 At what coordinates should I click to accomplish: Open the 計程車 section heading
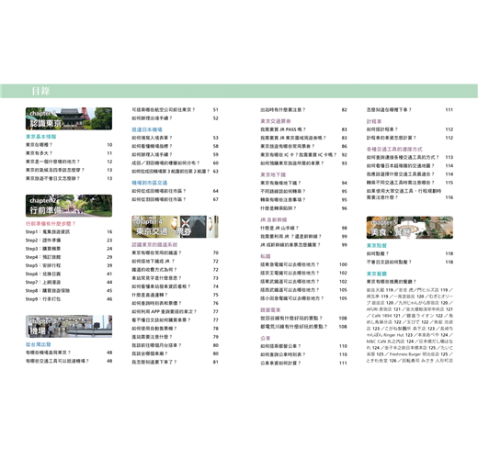point(374,121)
